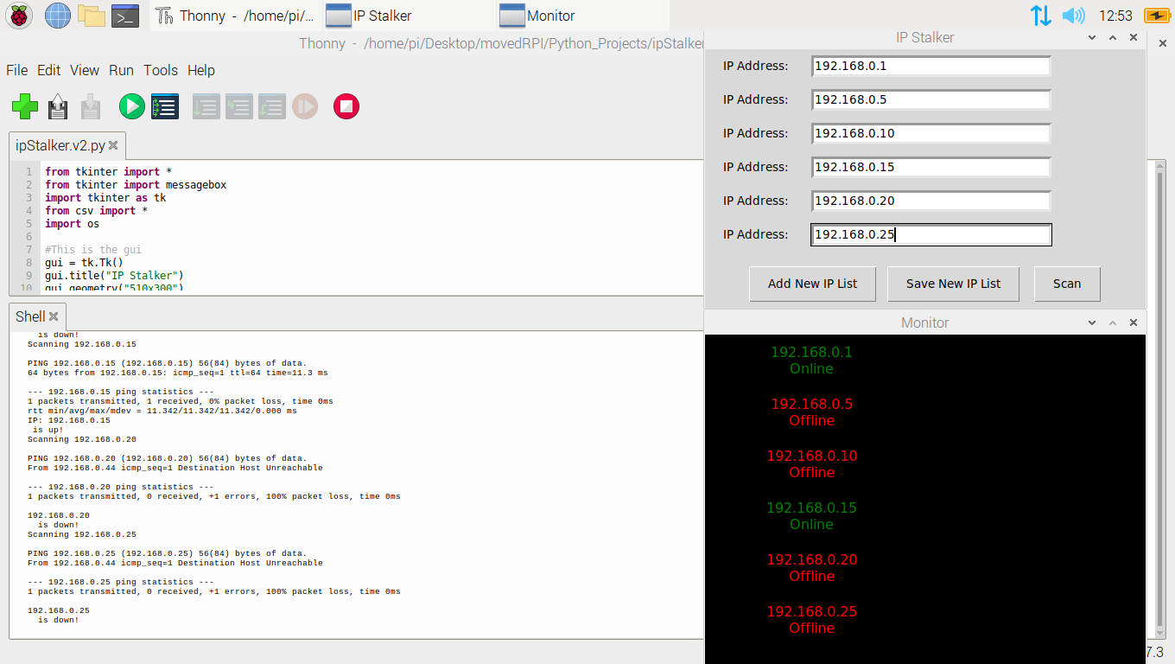Click the 192.168.0.20 IP address field

tap(930, 201)
